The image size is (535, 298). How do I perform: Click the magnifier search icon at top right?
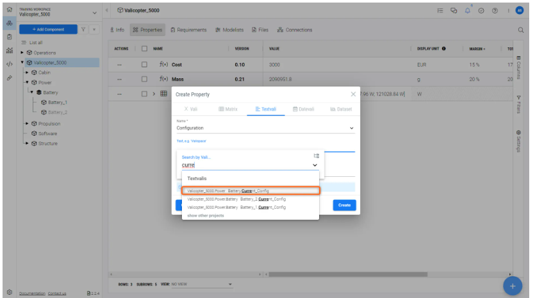pyautogui.click(x=520, y=29)
